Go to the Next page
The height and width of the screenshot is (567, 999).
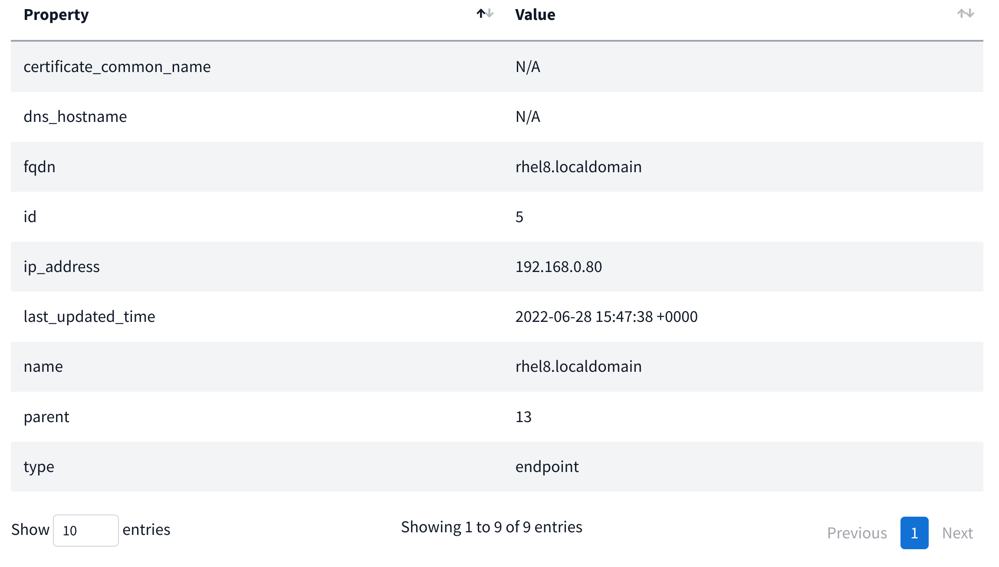(957, 533)
